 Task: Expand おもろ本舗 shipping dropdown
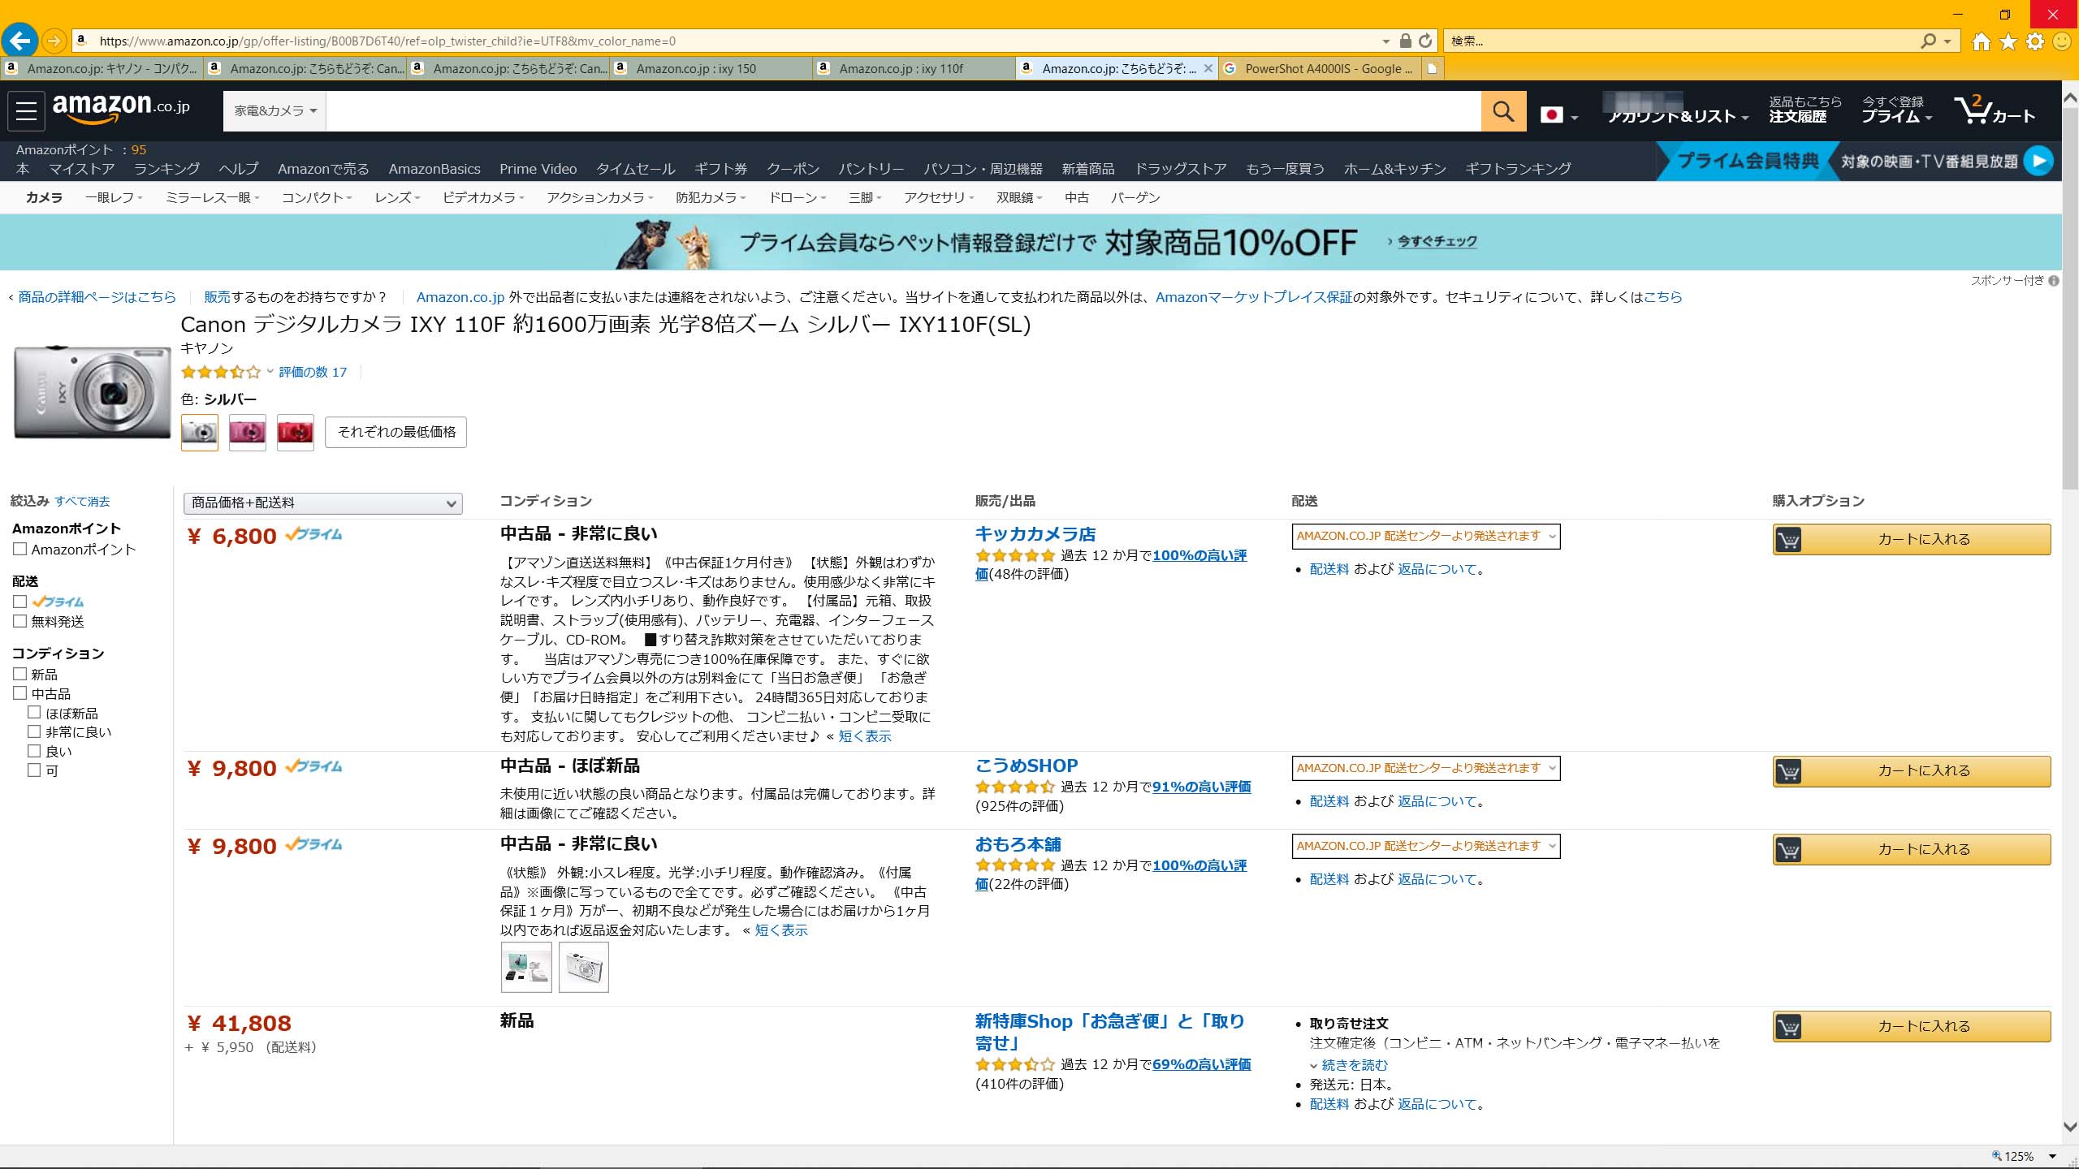click(x=1426, y=846)
